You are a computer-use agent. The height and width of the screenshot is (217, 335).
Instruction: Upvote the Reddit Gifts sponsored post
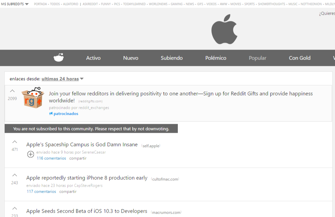12,91
